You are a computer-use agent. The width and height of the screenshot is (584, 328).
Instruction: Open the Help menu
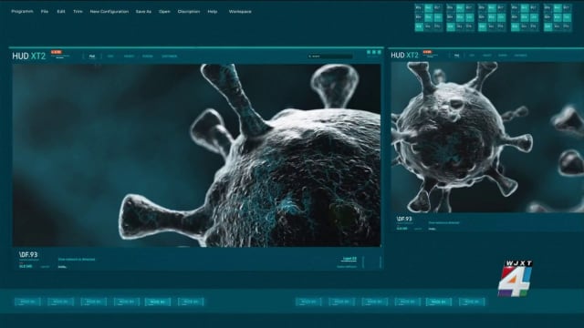coord(213,12)
